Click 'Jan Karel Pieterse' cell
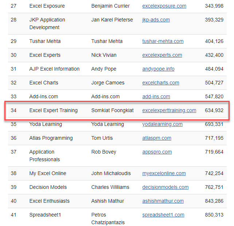234x226 pixels. coord(112,20)
